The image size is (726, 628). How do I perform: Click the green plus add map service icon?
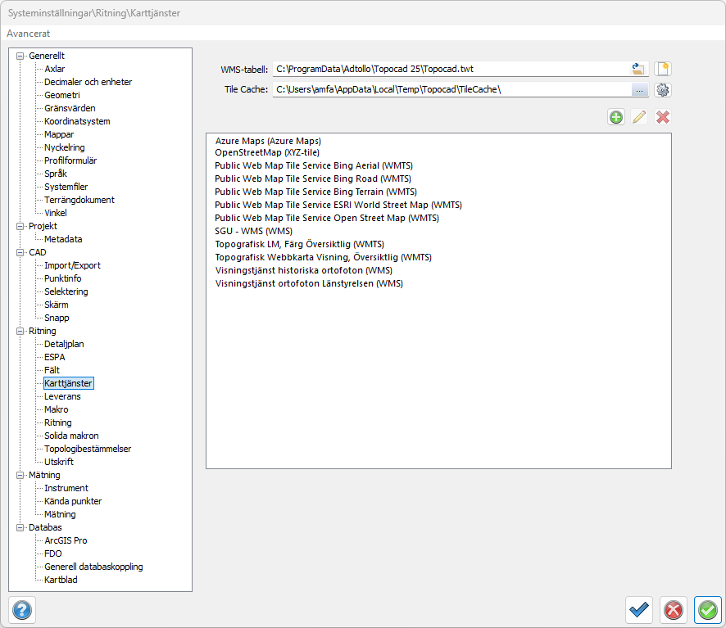(616, 117)
